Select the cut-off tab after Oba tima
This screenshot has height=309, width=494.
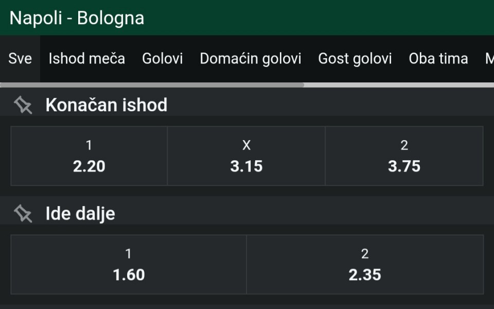(489, 59)
